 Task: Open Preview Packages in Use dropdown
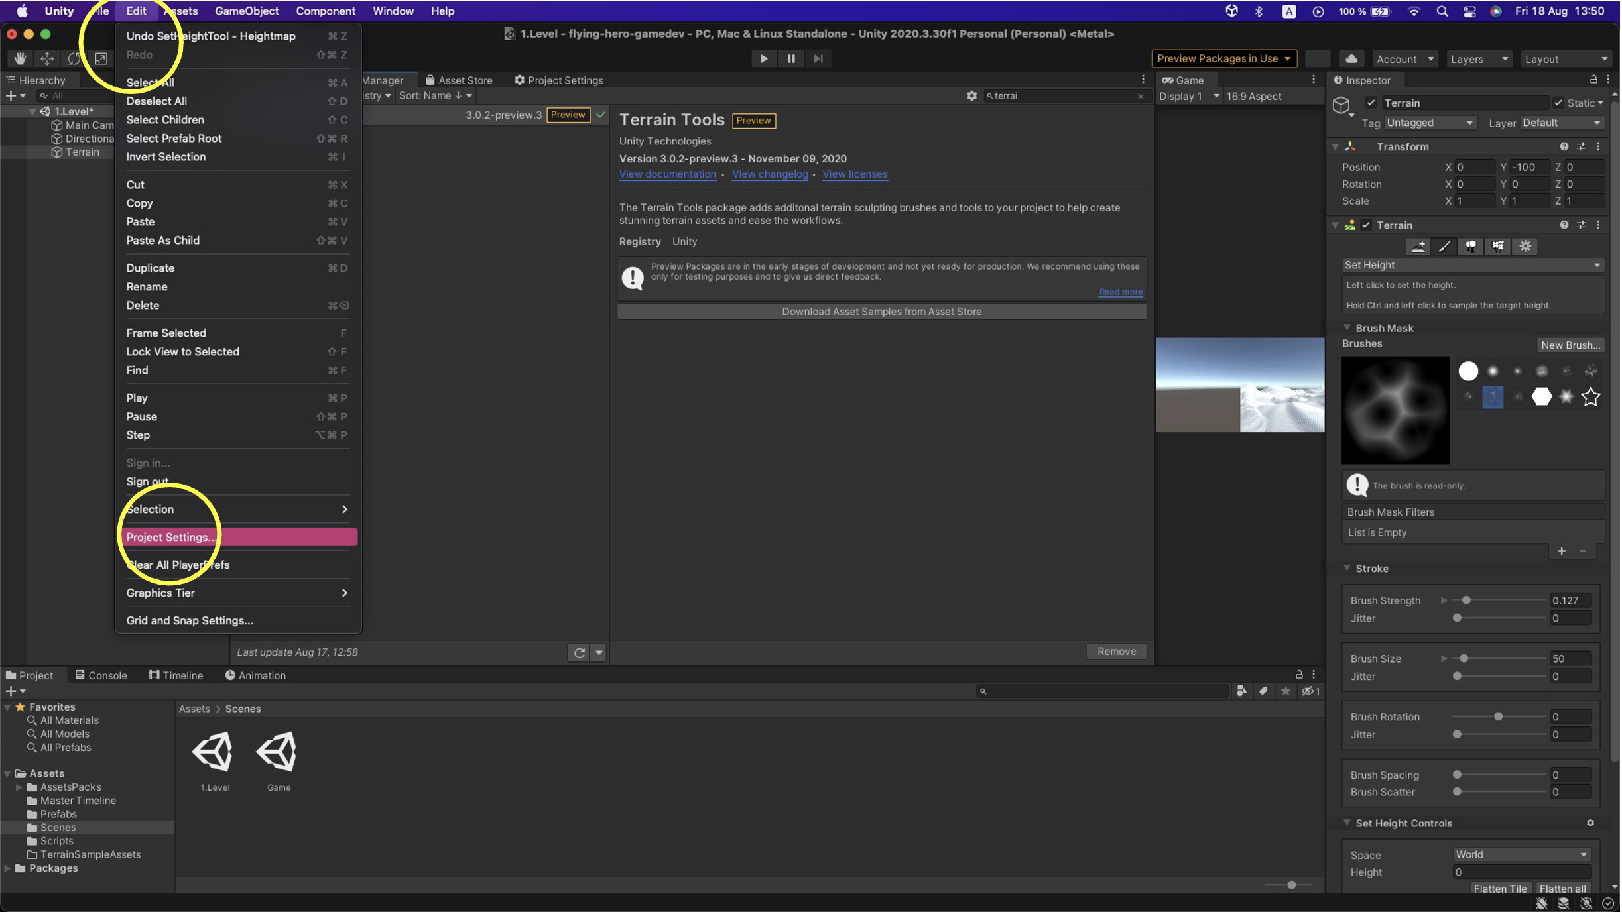(1224, 58)
